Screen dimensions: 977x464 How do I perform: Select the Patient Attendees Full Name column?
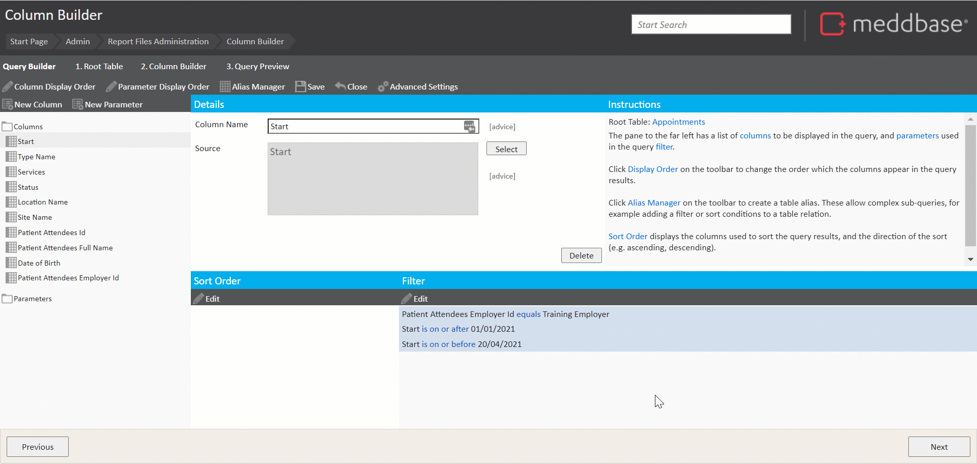click(x=65, y=248)
